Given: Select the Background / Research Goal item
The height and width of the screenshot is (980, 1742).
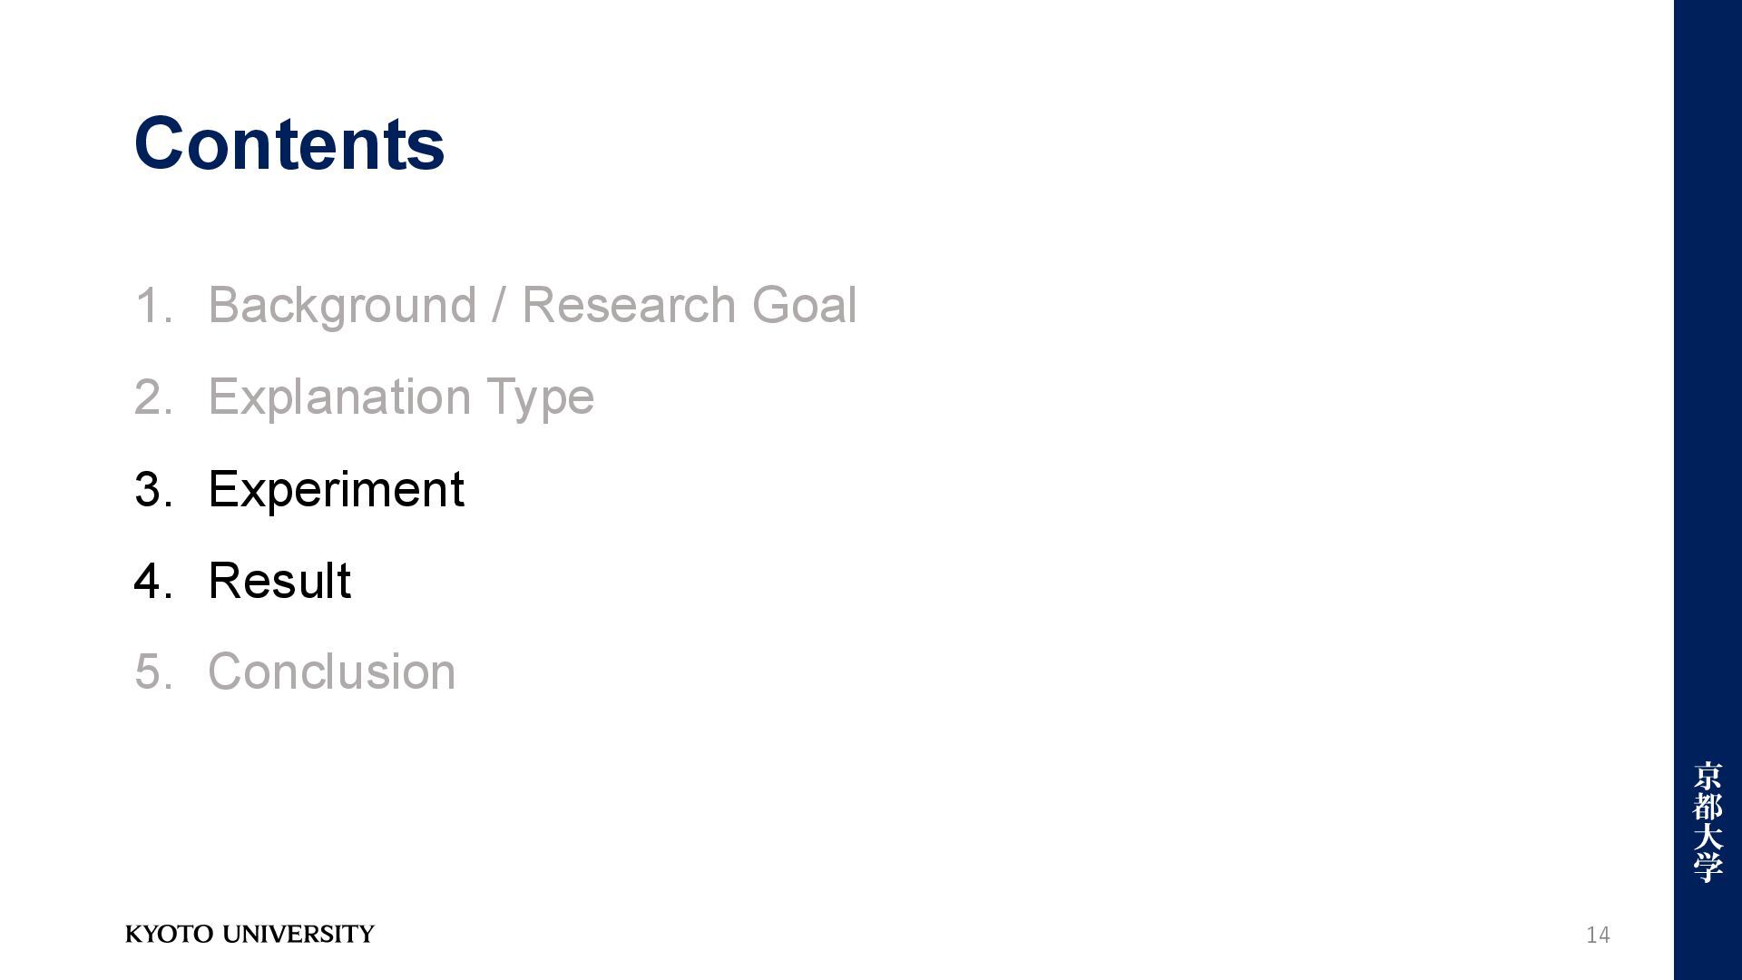Looking at the screenshot, I should point(532,305).
